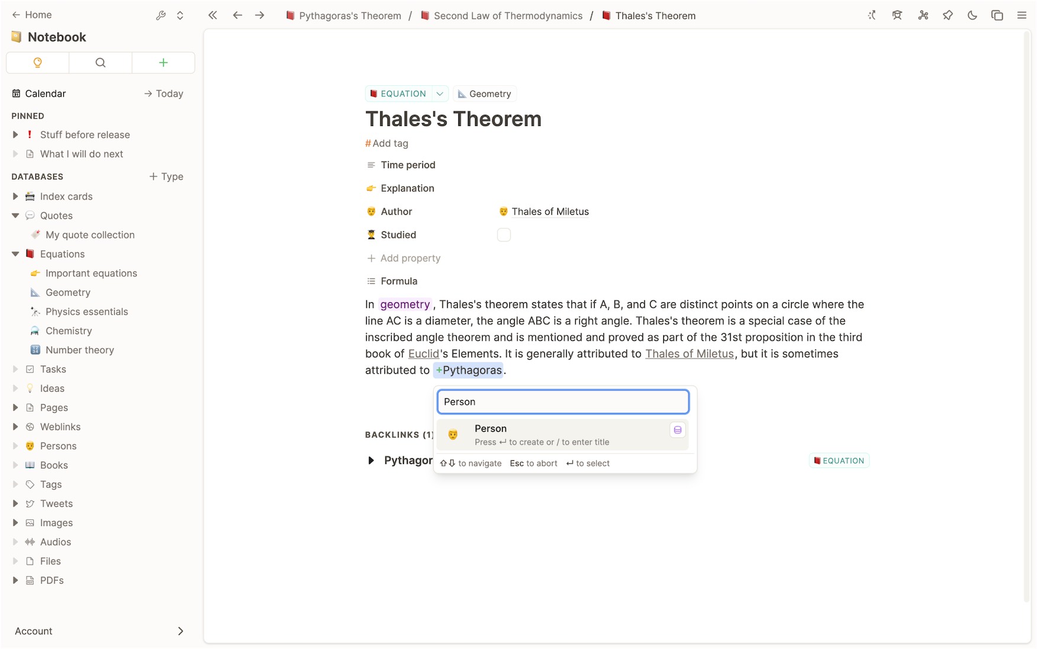This screenshot has width=1037, height=649.
Task: Select the lightbulb sidebar tab
Action: 38,63
